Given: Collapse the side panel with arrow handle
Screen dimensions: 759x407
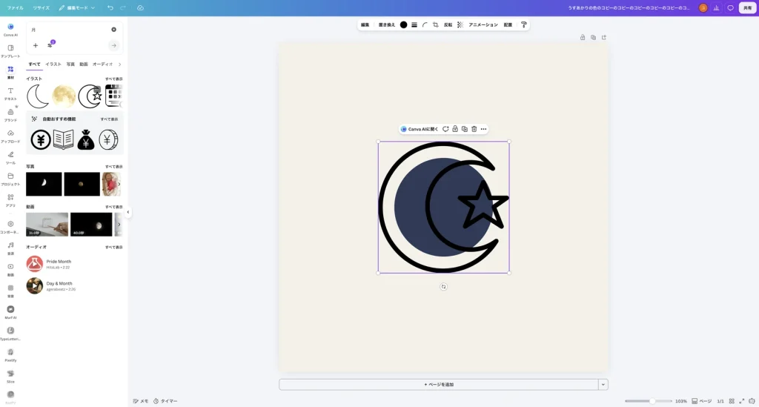Looking at the screenshot, I should (x=127, y=212).
